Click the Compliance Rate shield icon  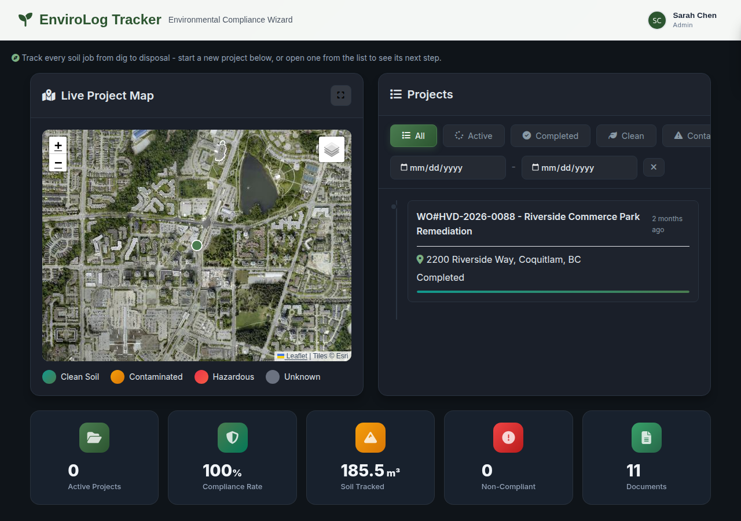tap(233, 438)
